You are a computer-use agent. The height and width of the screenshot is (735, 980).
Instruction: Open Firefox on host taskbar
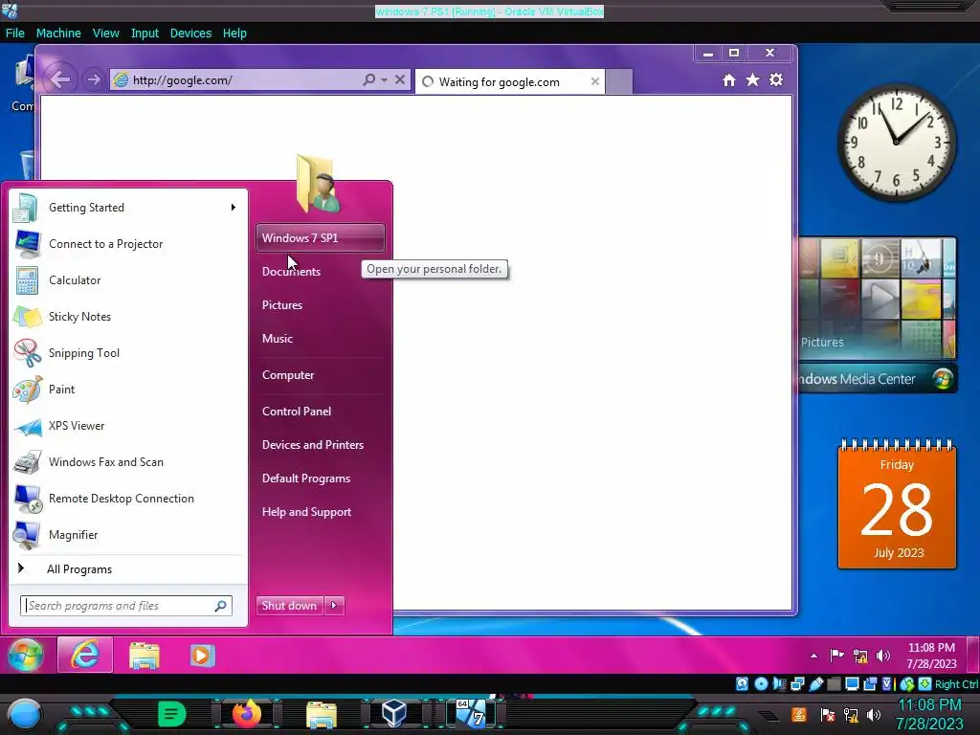click(x=247, y=713)
